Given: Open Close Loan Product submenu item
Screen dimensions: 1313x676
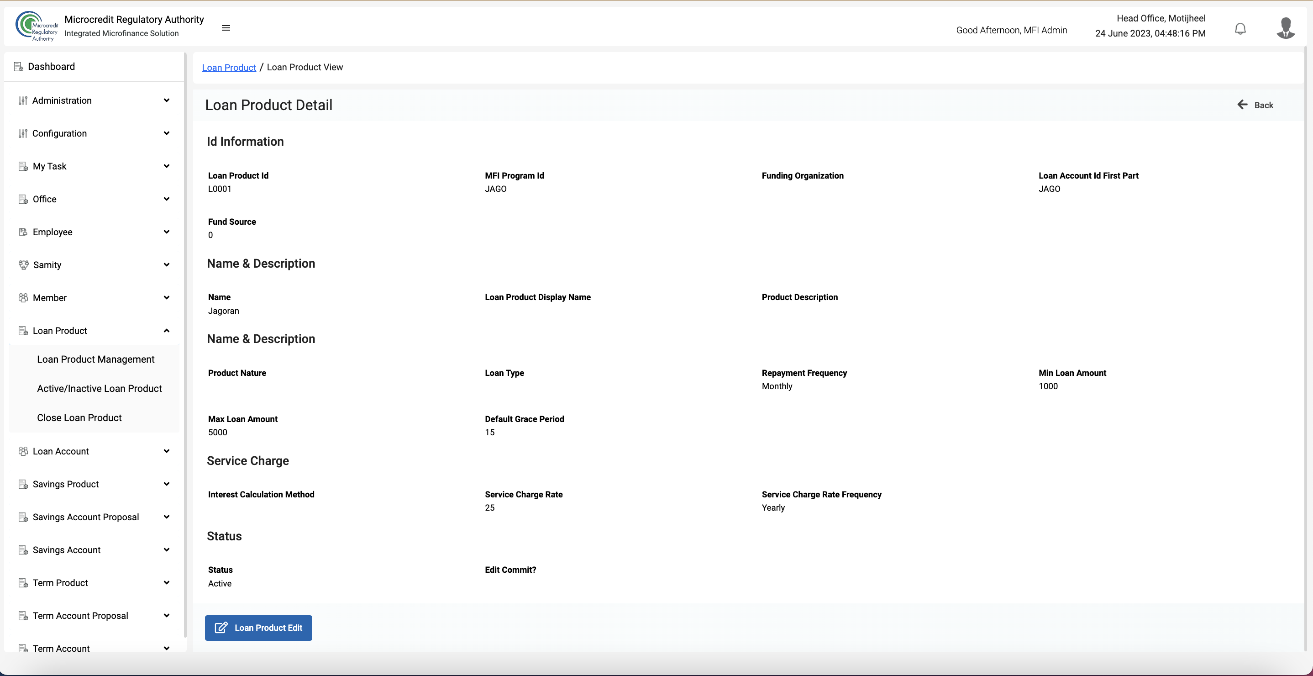Looking at the screenshot, I should click(x=79, y=417).
